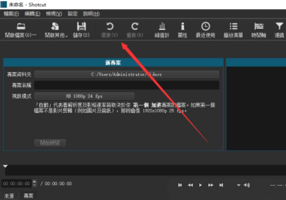Viewport: 286px width, 200px height.
Task: Open the 編輯(E) Edit menu
Action: point(32,14)
